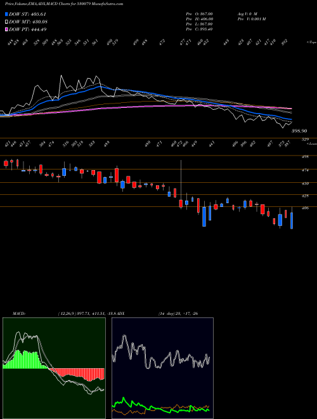Click the 329 axis value label

point(305,139)
